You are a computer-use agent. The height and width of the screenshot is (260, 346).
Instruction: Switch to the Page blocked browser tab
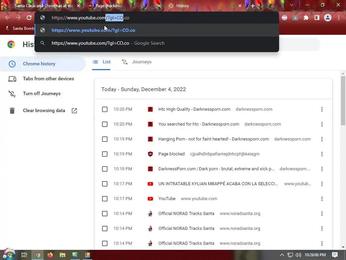(124, 6)
